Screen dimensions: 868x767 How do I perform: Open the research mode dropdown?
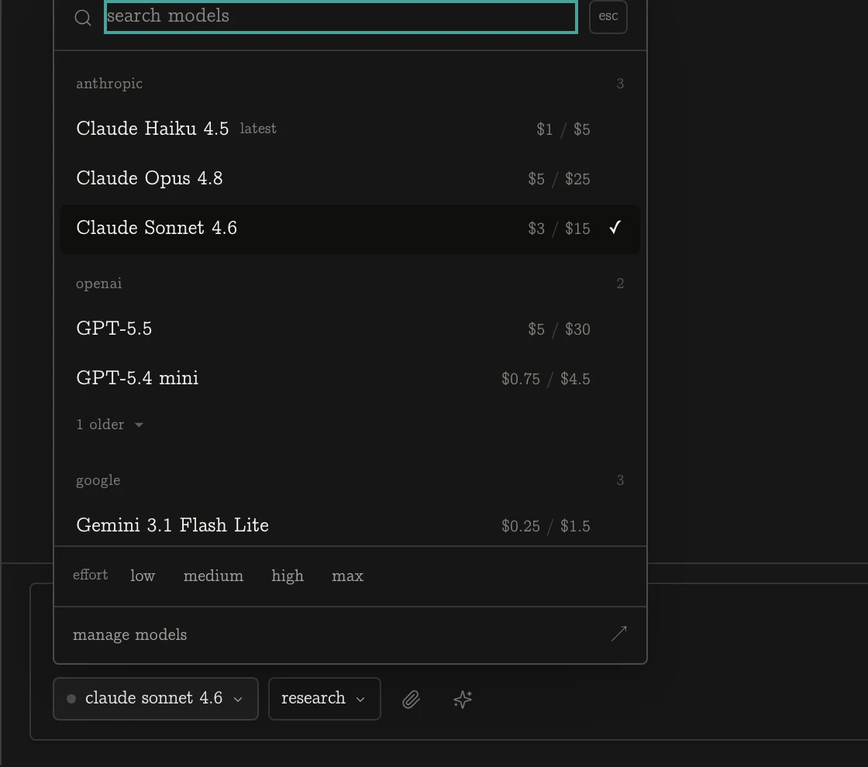[325, 699]
